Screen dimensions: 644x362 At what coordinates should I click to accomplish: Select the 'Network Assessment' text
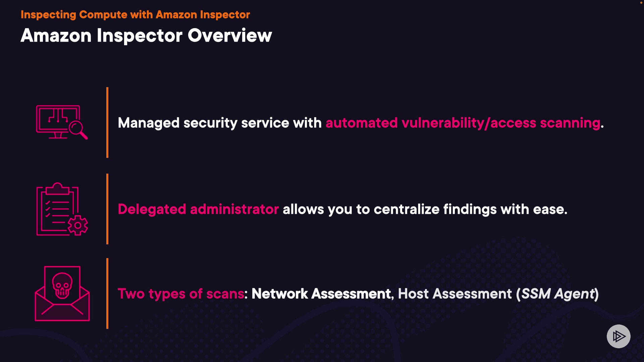tap(321, 294)
